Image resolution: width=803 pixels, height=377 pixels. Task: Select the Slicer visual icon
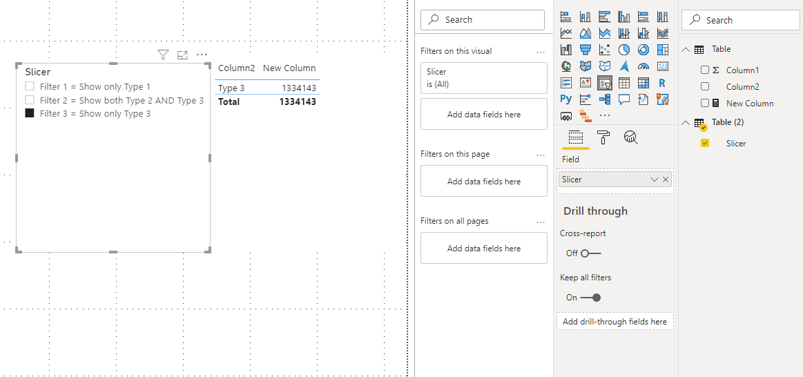(x=605, y=82)
